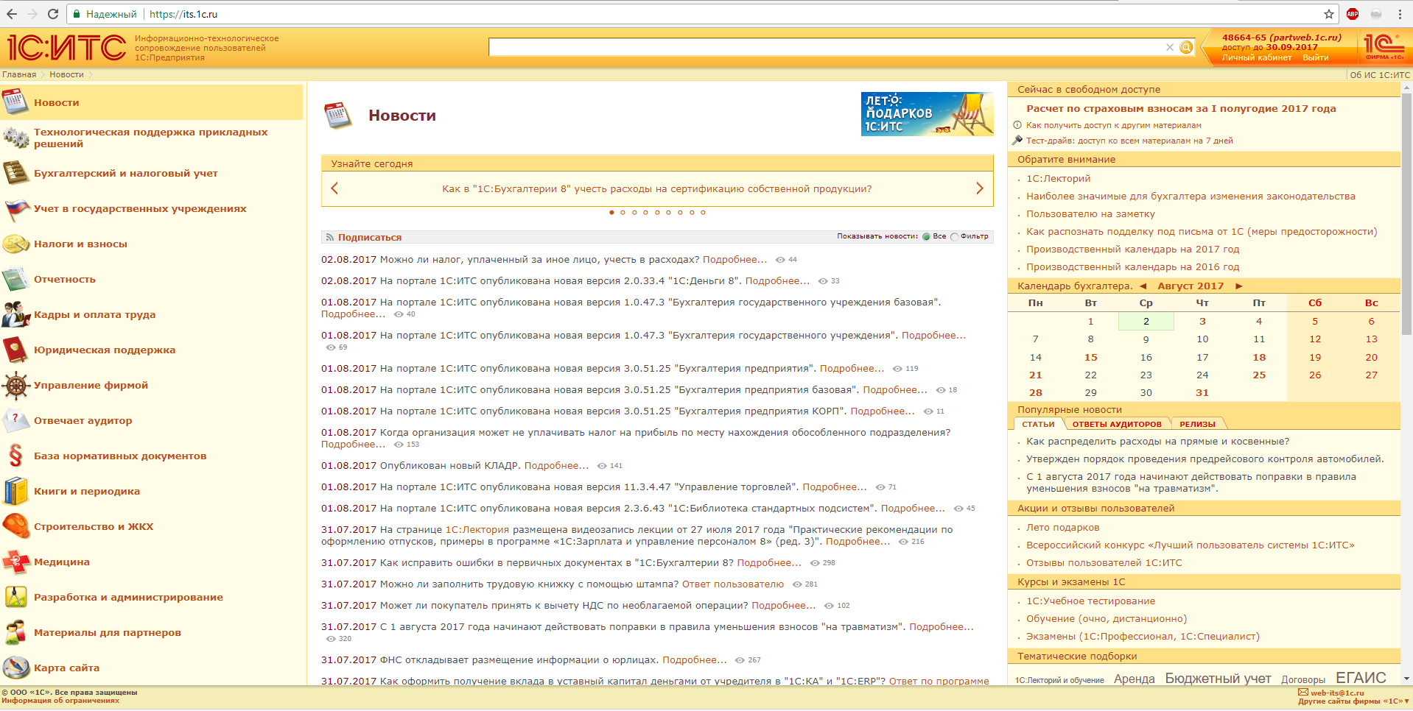Go to previous calendar month arrow
The height and width of the screenshot is (711, 1413).
1143,286
